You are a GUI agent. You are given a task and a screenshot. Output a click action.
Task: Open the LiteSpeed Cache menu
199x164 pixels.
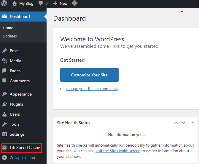tap(25, 147)
